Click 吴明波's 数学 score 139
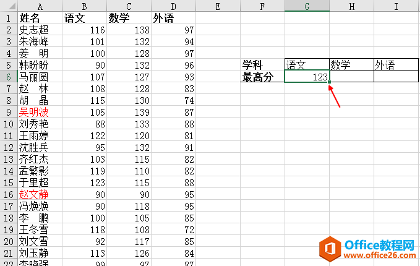This screenshot has width=420, height=266. [x=142, y=112]
